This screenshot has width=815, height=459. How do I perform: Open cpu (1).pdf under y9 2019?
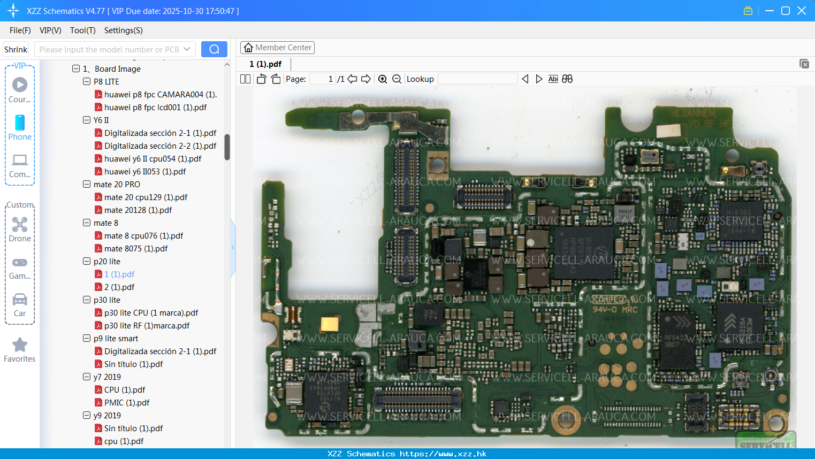[124, 441]
